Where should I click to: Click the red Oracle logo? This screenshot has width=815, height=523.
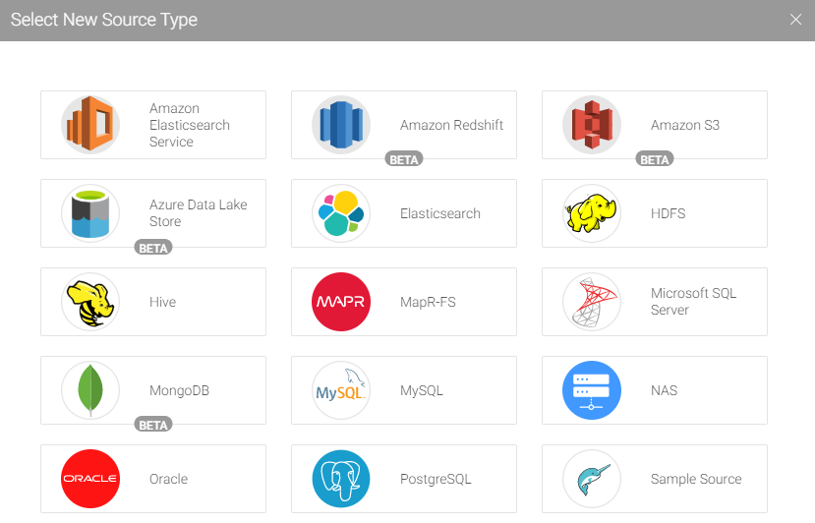(x=90, y=479)
